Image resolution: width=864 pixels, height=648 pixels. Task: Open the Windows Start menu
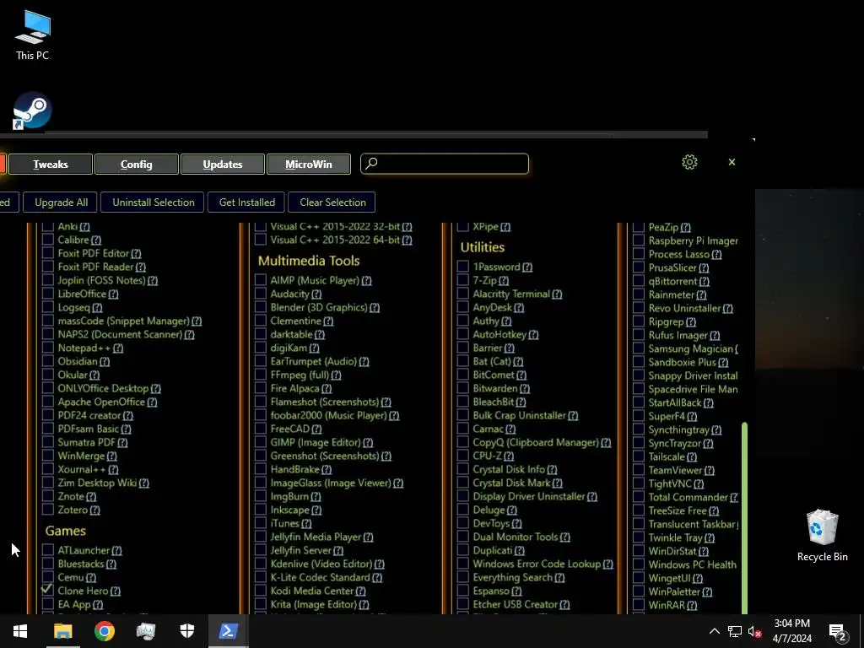(20, 631)
